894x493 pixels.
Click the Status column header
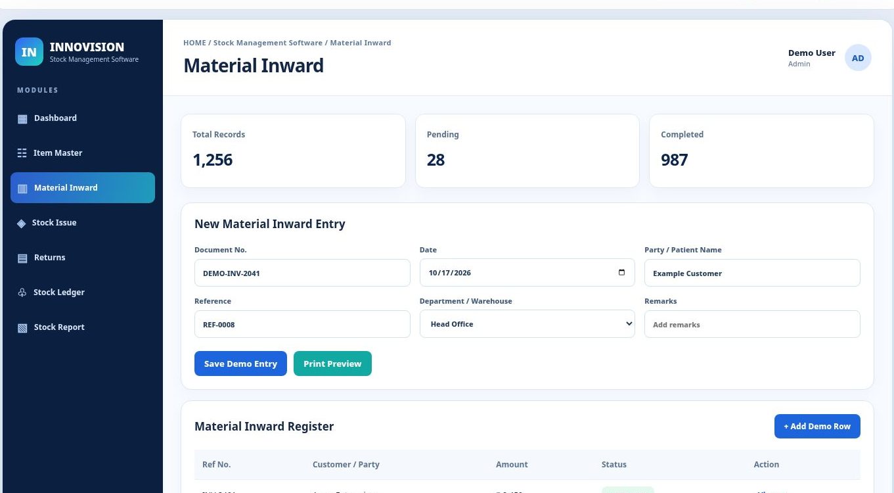tap(614, 464)
